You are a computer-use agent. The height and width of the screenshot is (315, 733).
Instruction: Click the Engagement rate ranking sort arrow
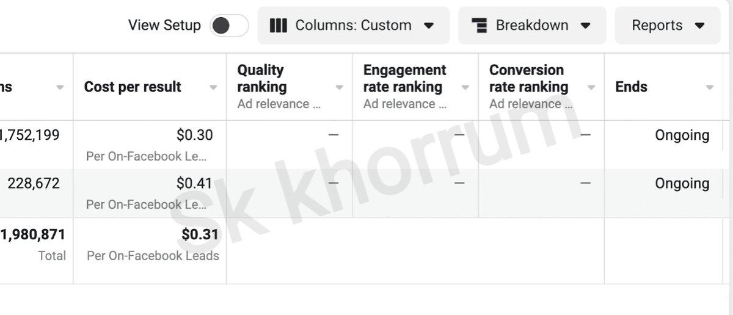tap(465, 87)
